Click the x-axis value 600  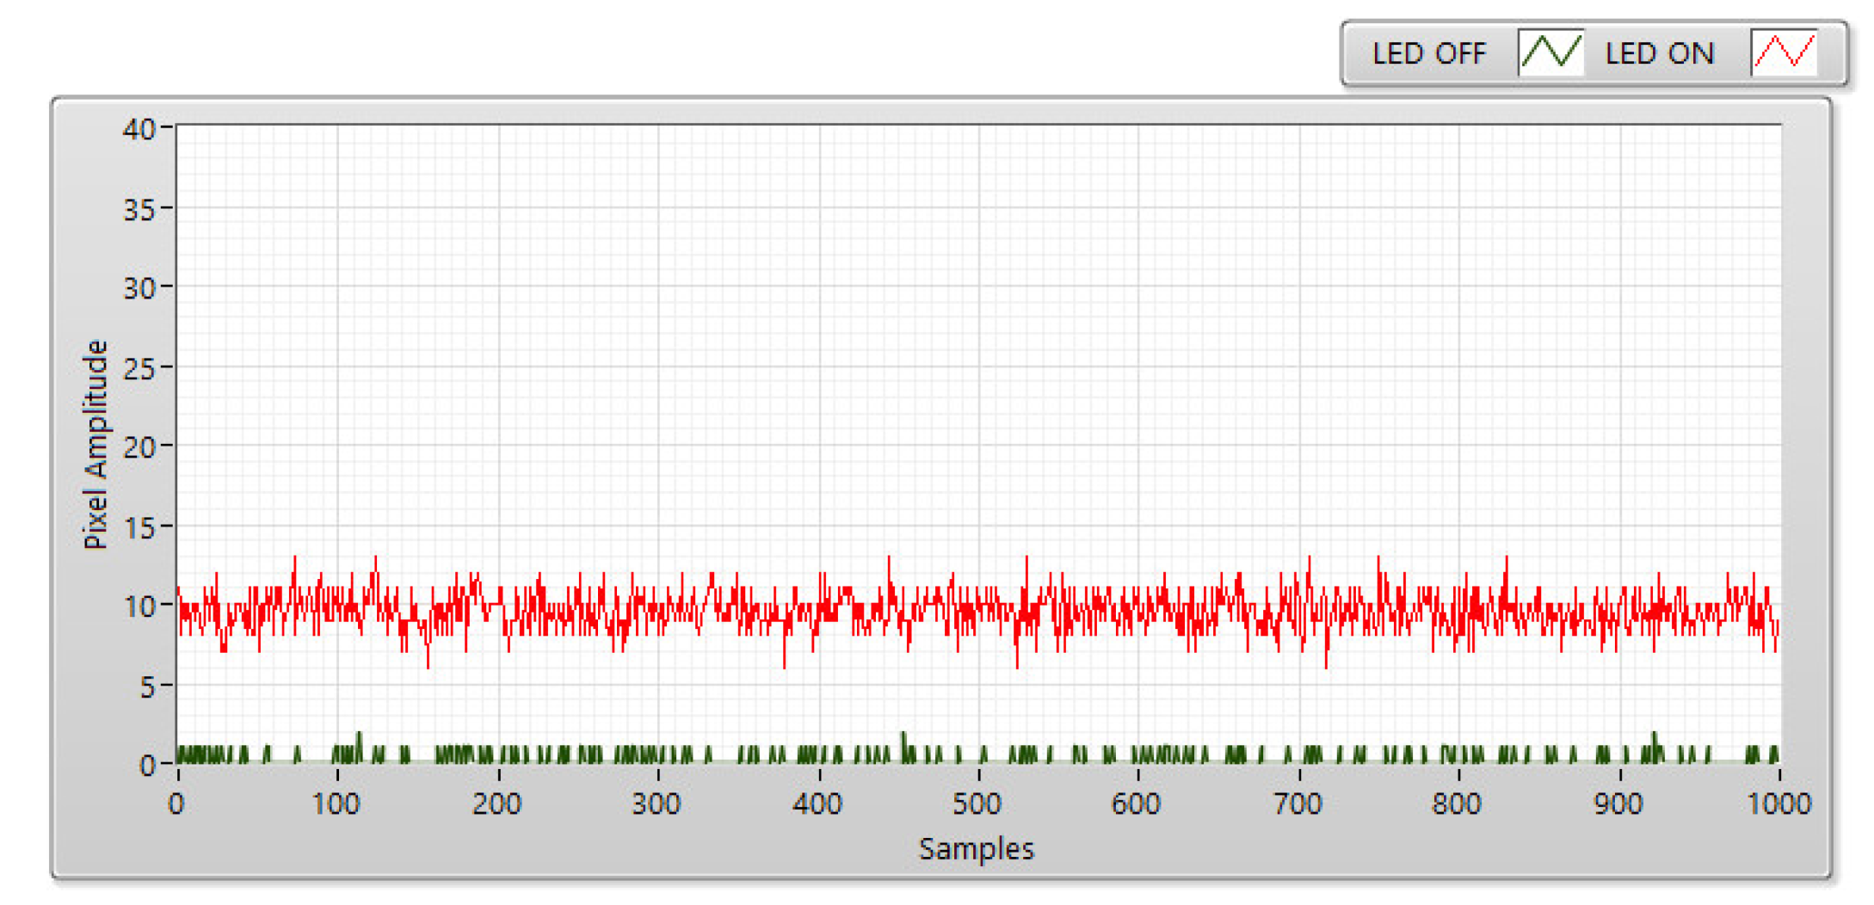[1137, 803]
